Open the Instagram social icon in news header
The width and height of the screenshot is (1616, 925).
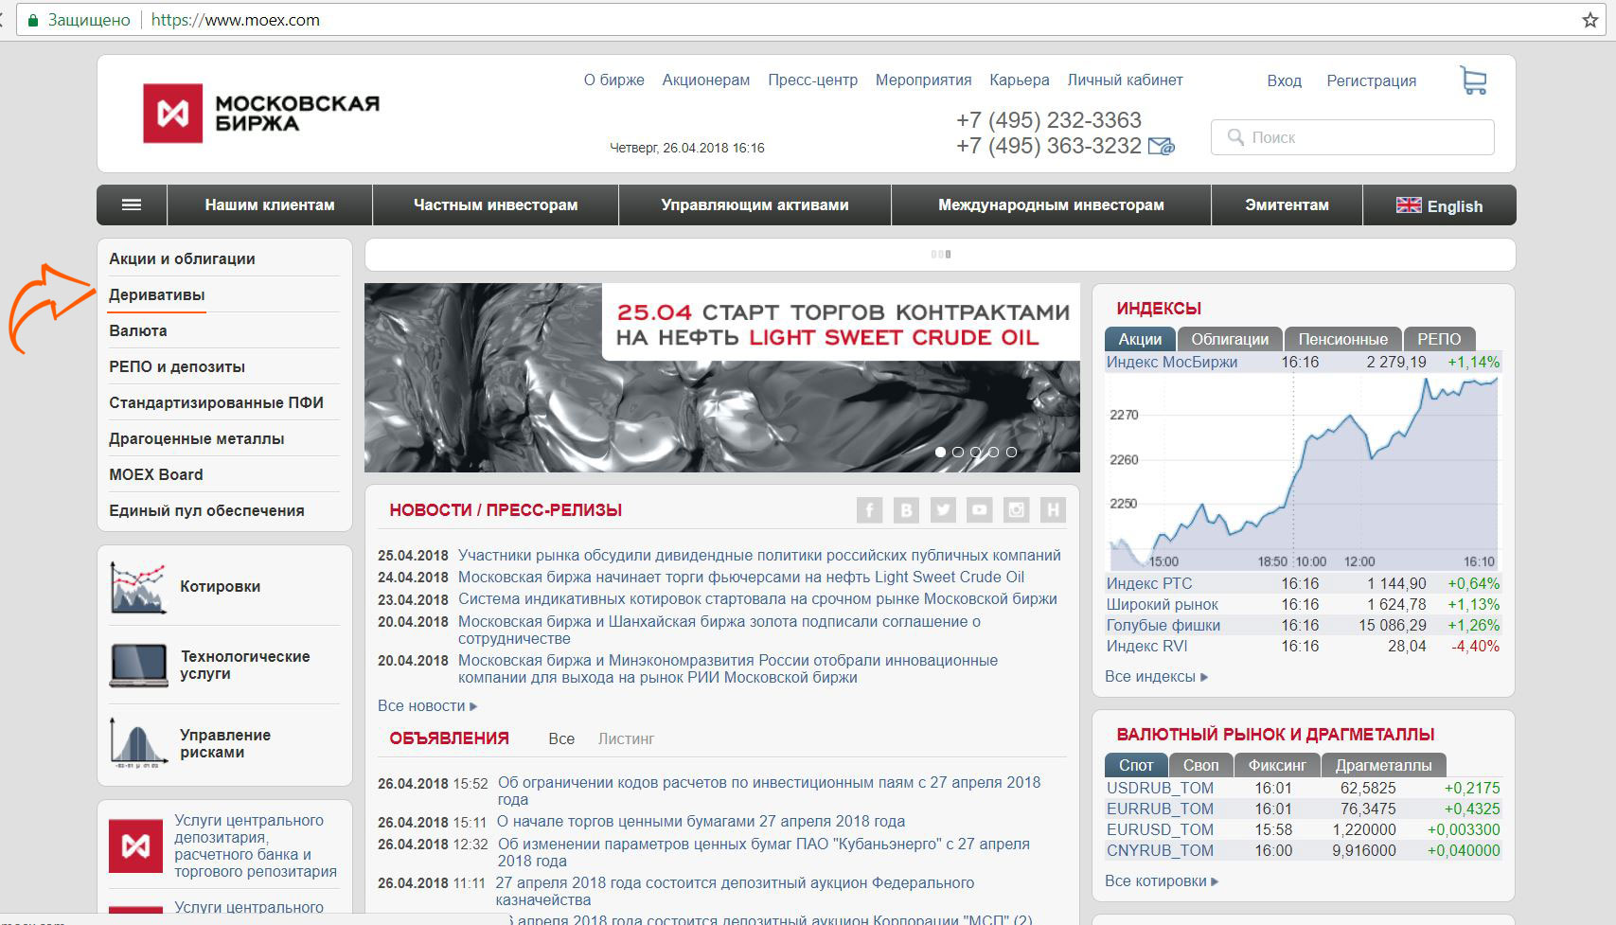[x=1016, y=510]
